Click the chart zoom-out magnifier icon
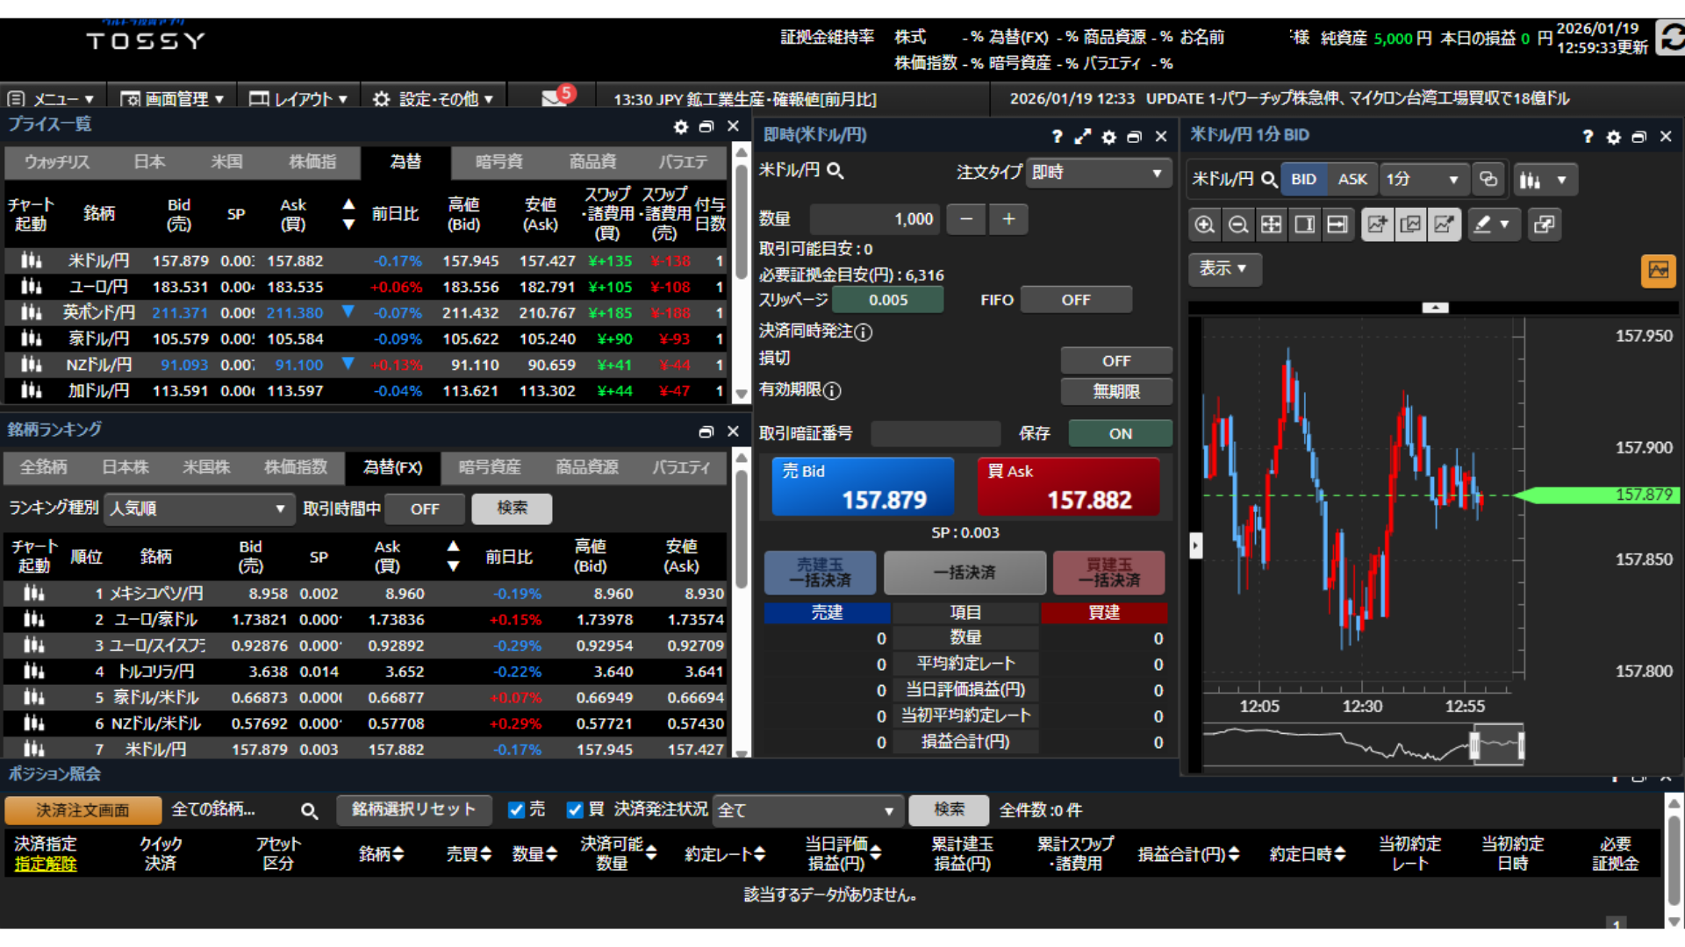This screenshot has height=947, width=1685. pos(1237,225)
